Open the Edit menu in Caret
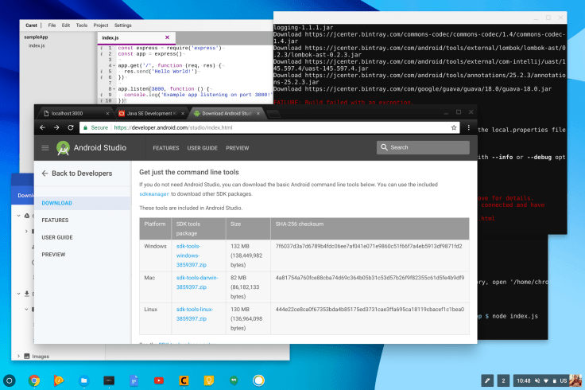The image size is (585, 390). (x=66, y=25)
